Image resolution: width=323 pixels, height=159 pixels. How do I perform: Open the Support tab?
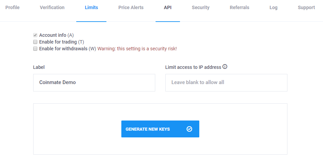tap(306, 7)
